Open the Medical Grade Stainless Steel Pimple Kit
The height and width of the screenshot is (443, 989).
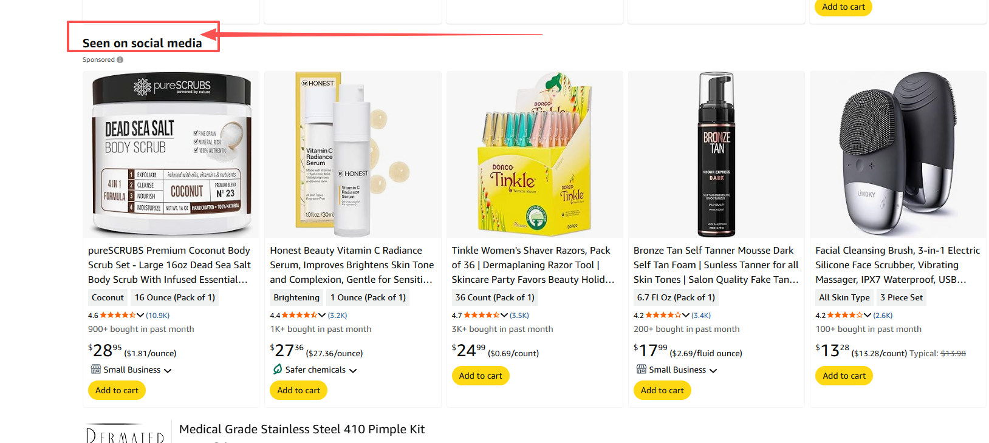(x=302, y=429)
